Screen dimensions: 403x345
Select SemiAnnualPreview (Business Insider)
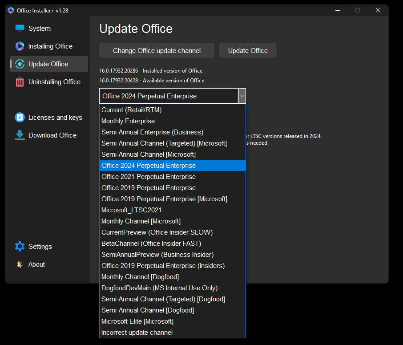coord(173,255)
